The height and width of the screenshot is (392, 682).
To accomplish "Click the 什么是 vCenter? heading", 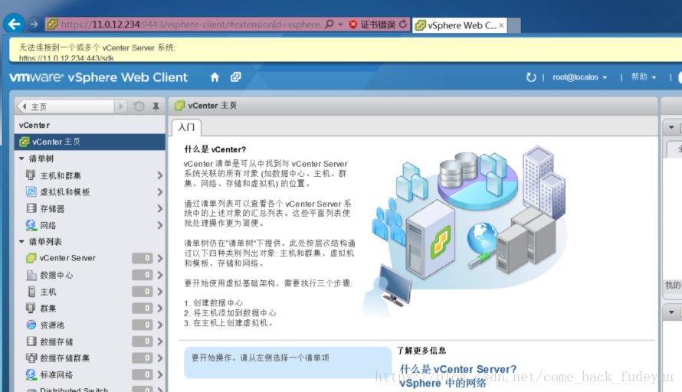I will point(215,149).
